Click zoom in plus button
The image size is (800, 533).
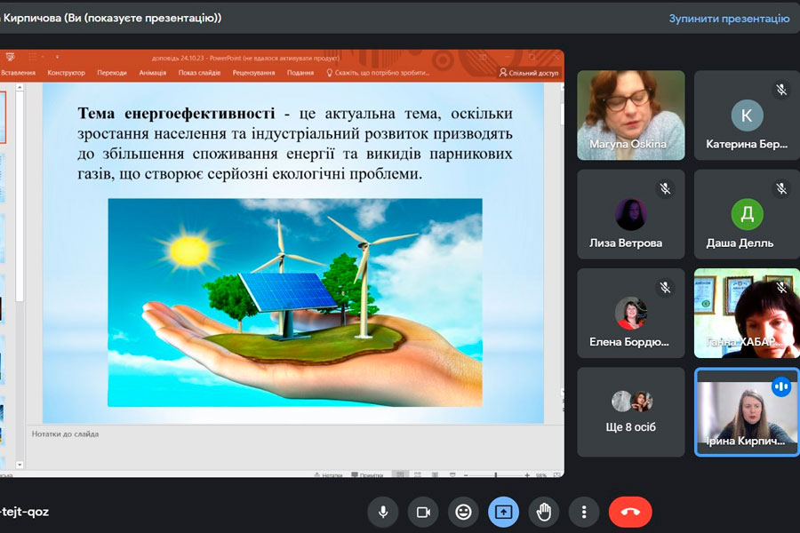tap(527, 475)
